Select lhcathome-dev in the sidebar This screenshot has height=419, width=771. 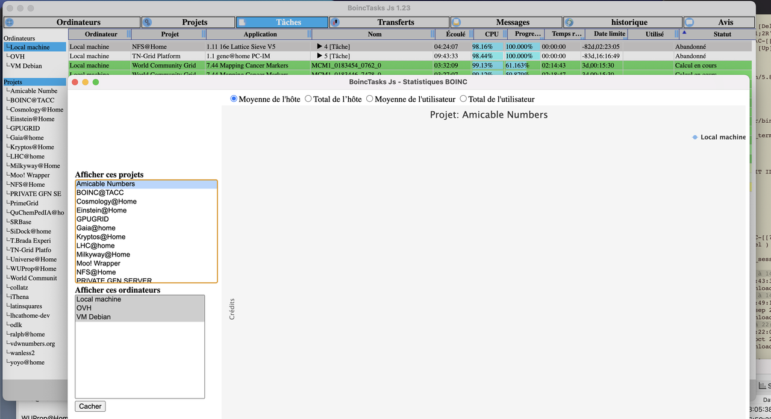pos(30,315)
